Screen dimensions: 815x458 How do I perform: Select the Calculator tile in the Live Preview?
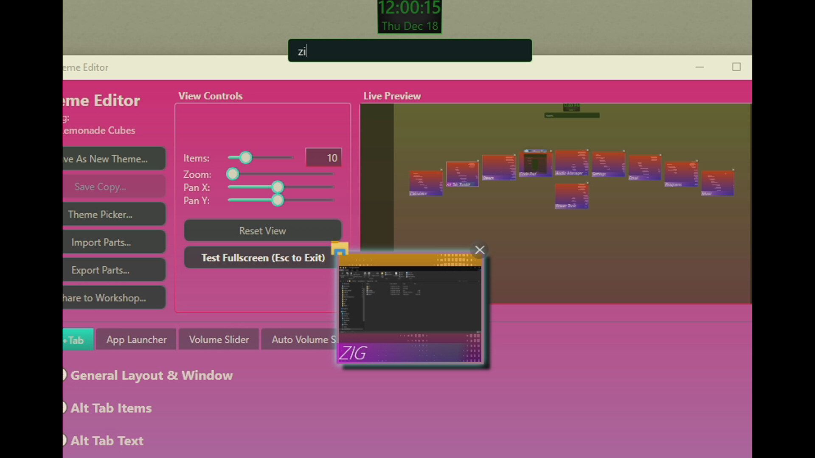tap(426, 183)
